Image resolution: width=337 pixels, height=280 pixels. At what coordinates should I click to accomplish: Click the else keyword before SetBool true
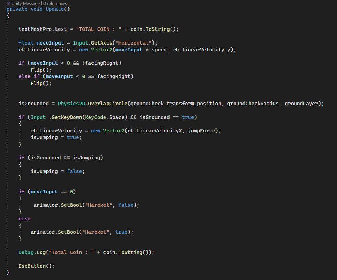24,219
